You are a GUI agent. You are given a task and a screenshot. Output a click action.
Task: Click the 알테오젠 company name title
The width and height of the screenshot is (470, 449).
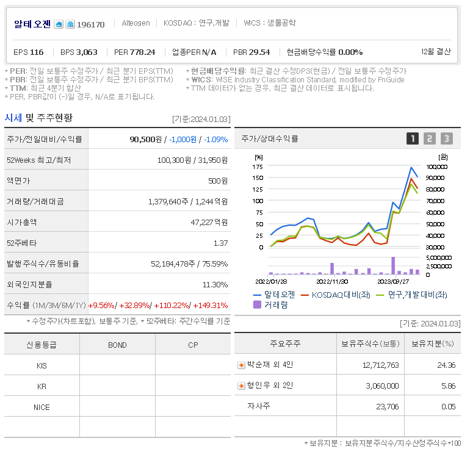pos(32,24)
